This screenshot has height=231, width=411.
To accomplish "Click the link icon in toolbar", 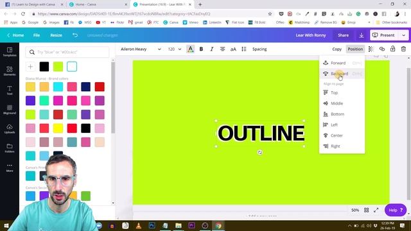I will point(382,49).
